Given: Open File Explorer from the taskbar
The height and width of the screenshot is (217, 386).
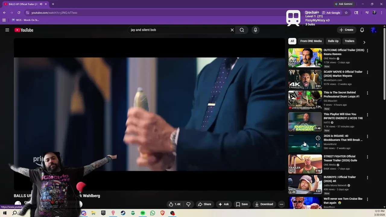Looking at the screenshot, I should [93, 213].
